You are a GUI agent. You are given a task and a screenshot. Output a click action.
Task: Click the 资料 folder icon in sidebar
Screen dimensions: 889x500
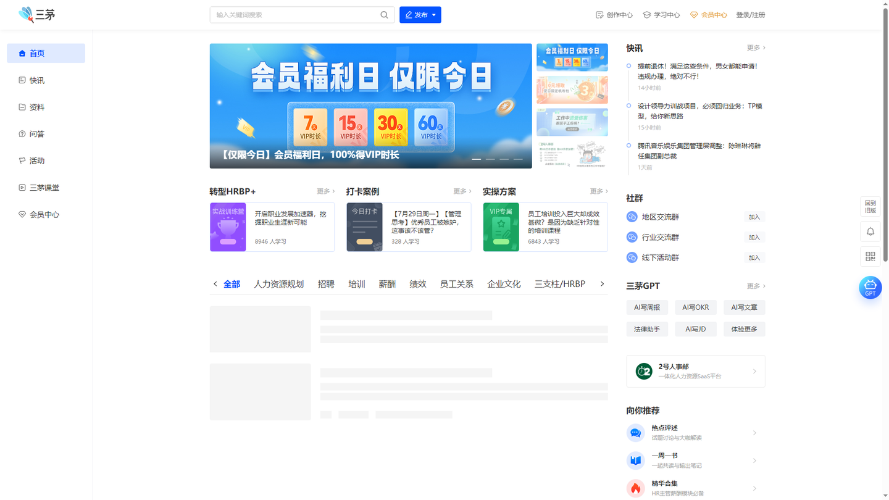click(x=22, y=107)
